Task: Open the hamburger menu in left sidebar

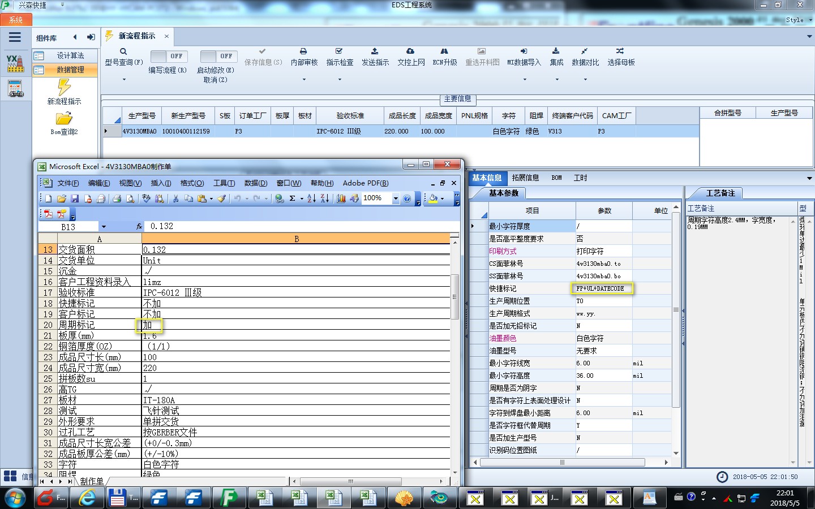Action: [x=15, y=37]
